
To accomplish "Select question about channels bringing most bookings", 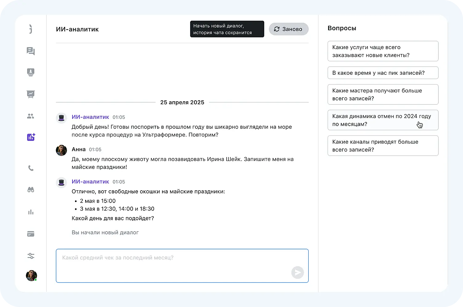I will click(x=383, y=146).
